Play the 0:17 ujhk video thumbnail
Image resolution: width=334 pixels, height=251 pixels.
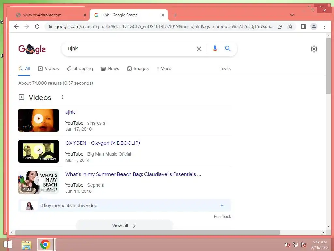[38, 120]
